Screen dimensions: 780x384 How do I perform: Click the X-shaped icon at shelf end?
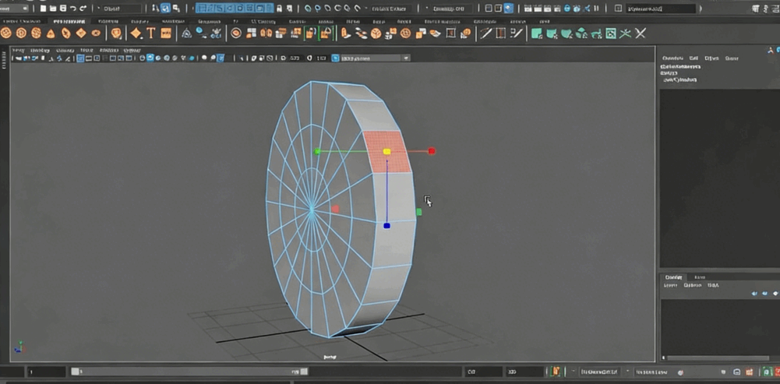[641, 33]
